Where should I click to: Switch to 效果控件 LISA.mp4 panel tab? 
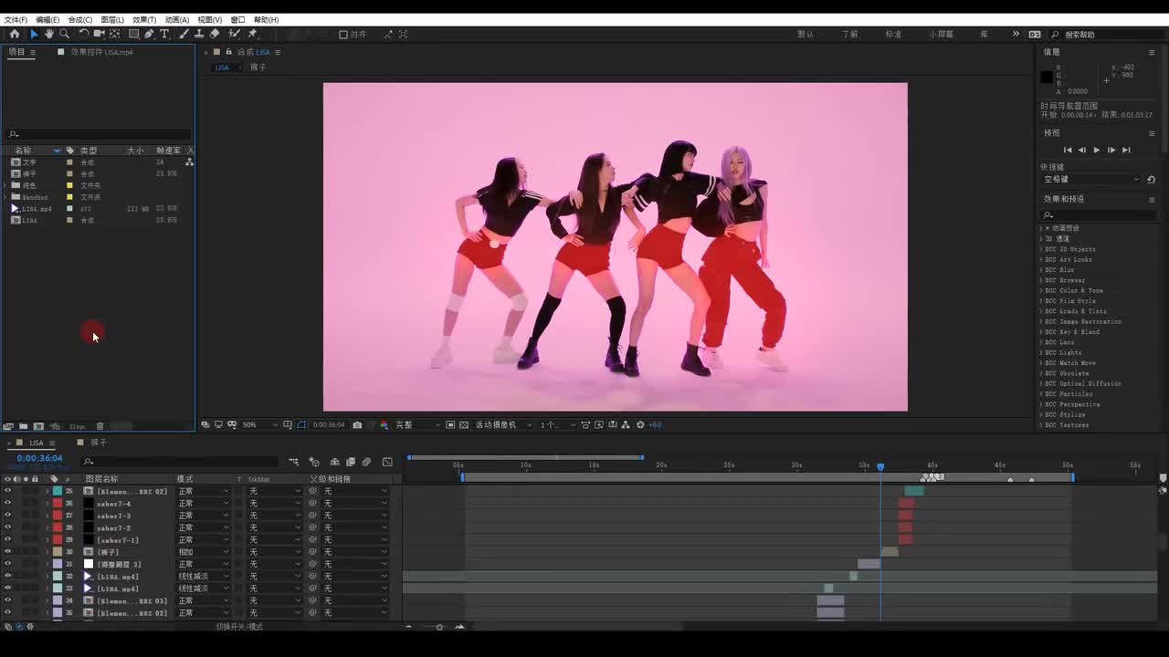pos(101,52)
